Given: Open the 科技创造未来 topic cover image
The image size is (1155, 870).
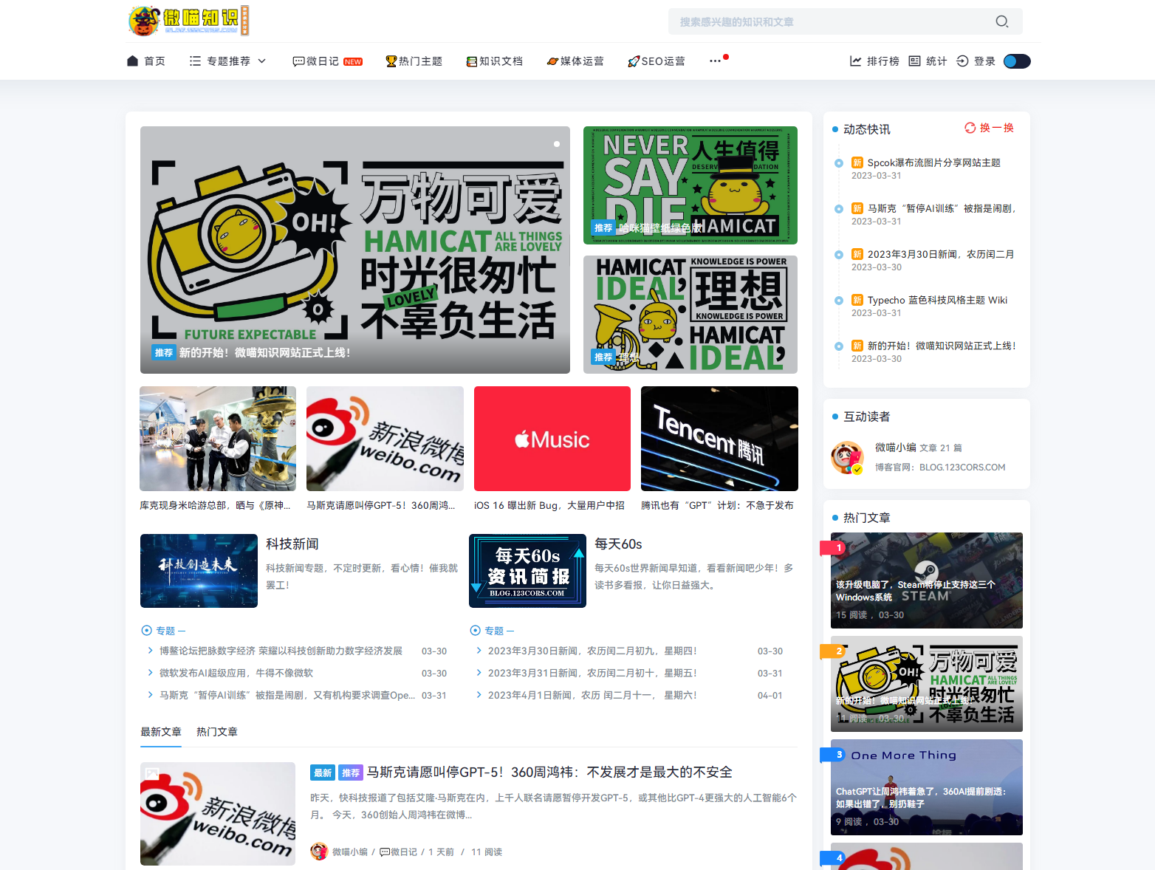Looking at the screenshot, I should click(x=199, y=571).
